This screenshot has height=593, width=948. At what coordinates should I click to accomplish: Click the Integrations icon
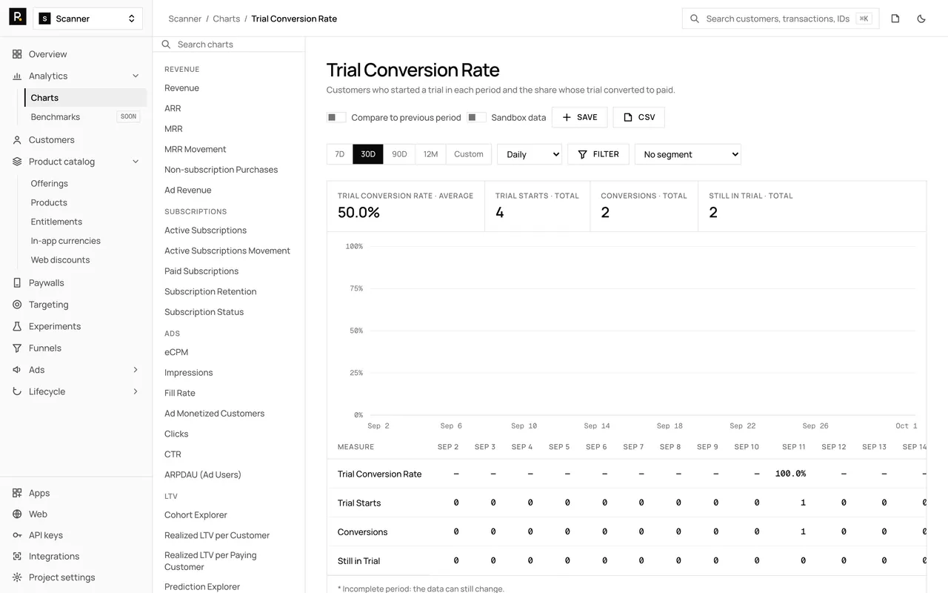pos(17,556)
